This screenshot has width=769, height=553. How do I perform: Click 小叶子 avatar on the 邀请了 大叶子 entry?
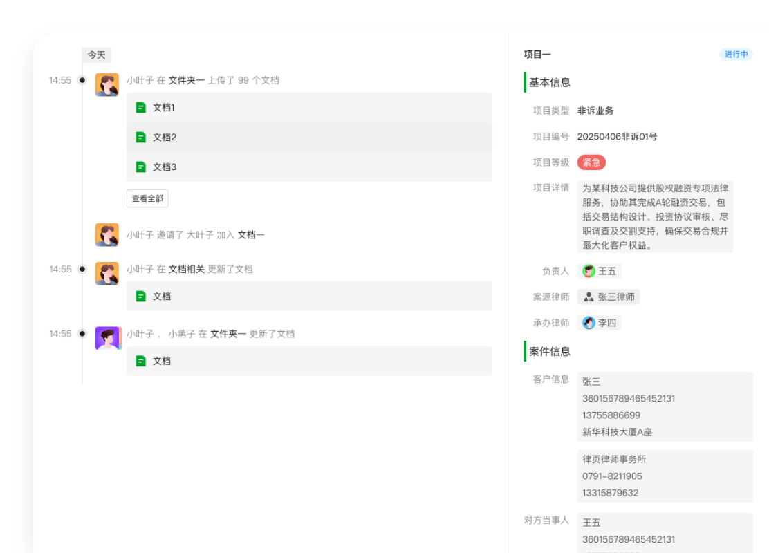tap(107, 235)
